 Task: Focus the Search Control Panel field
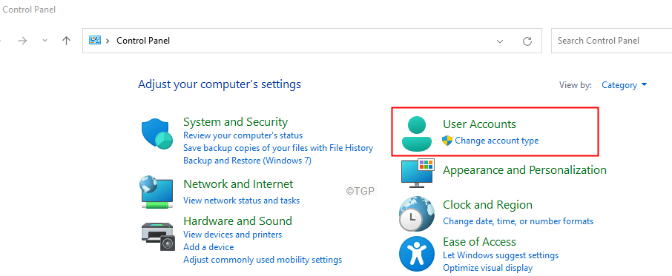pyautogui.click(x=612, y=41)
